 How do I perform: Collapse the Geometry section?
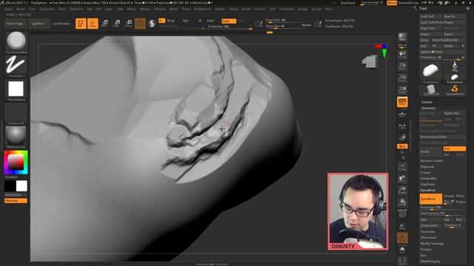[x=428, y=108]
